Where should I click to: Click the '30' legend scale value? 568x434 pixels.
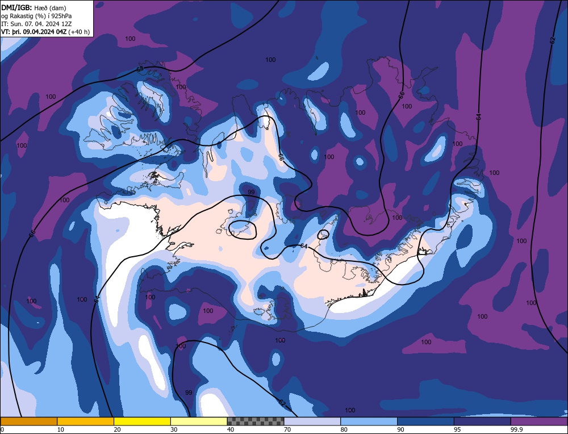coord(174,429)
